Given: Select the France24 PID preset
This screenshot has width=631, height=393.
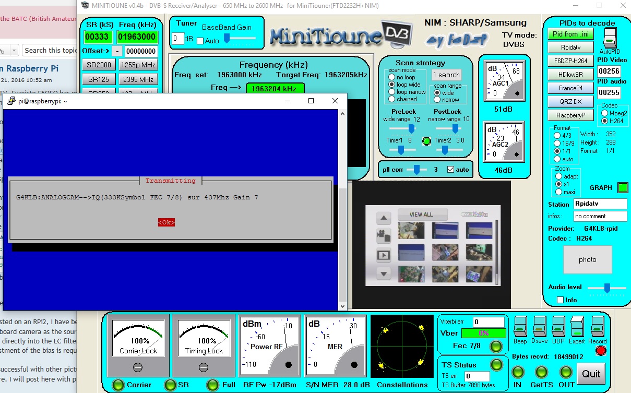Looking at the screenshot, I should tap(571, 88).
